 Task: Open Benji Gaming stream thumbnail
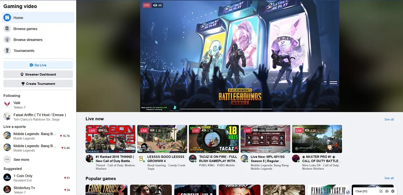tap(162, 139)
